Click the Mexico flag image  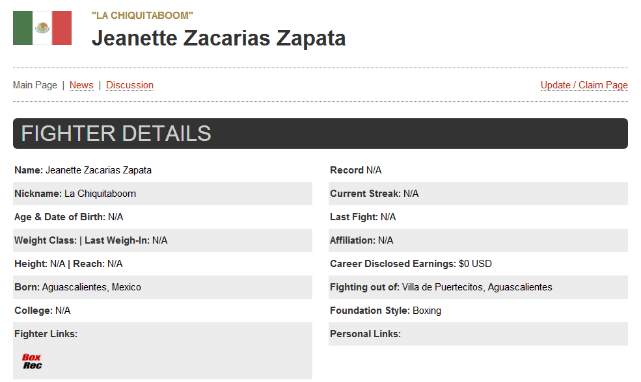42,28
